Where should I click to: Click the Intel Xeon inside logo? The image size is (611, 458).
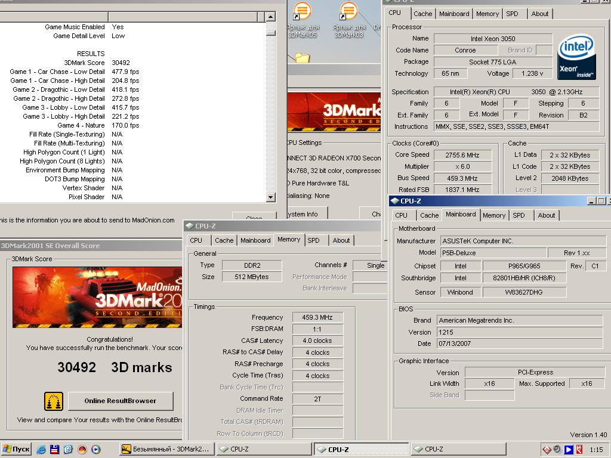tap(577, 57)
